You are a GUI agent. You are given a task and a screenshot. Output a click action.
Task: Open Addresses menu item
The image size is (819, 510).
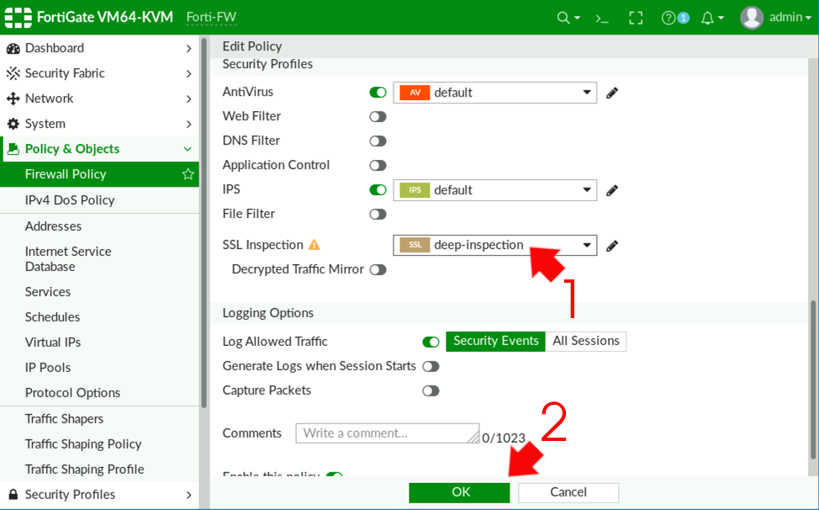coord(99,226)
